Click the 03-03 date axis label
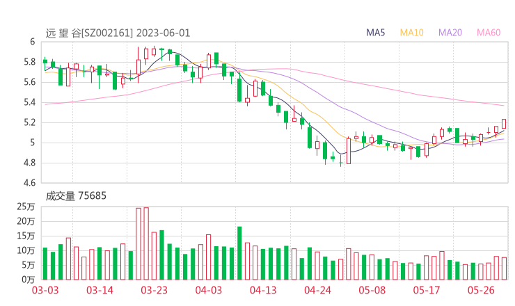The image size is (515, 306). pos(45,290)
